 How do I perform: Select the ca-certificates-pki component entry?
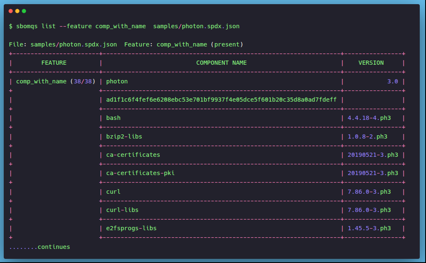140,173
